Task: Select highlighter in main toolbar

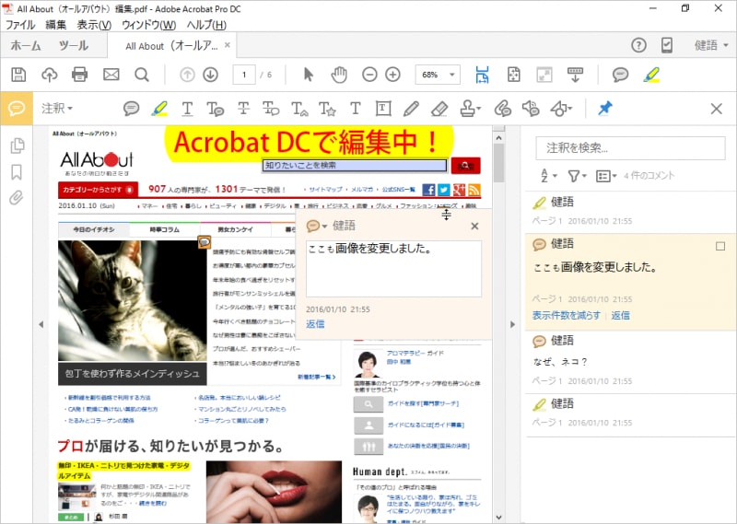Action: pyautogui.click(x=651, y=75)
